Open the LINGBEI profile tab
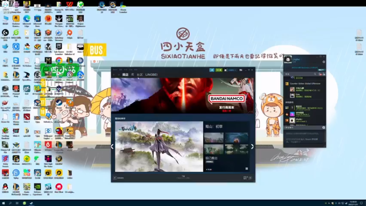366x206 pixels. tap(151, 75)
